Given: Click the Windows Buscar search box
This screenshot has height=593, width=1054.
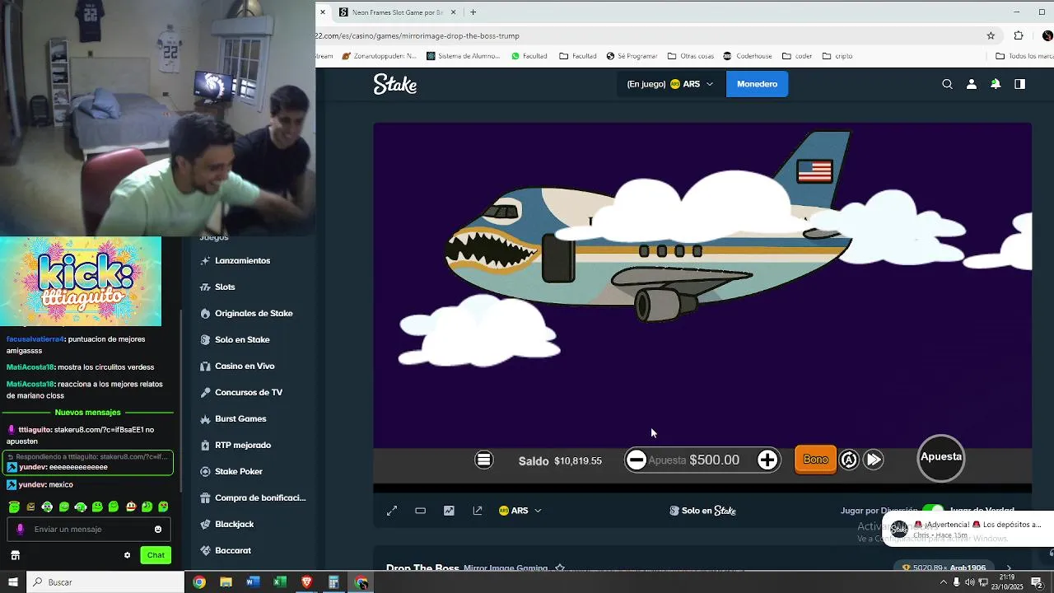Looking at the screenshot, I should tap(105, 582).
